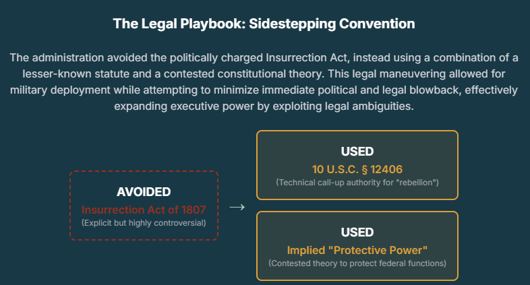The image size is (530, 285).
Task: Select the "USED" heading above 10 U.S.C.
Action: coord(357,152)
